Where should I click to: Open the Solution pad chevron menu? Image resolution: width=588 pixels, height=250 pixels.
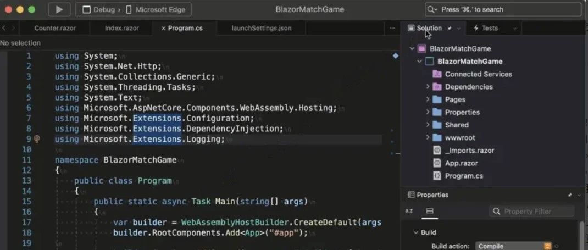pos(459,29)
